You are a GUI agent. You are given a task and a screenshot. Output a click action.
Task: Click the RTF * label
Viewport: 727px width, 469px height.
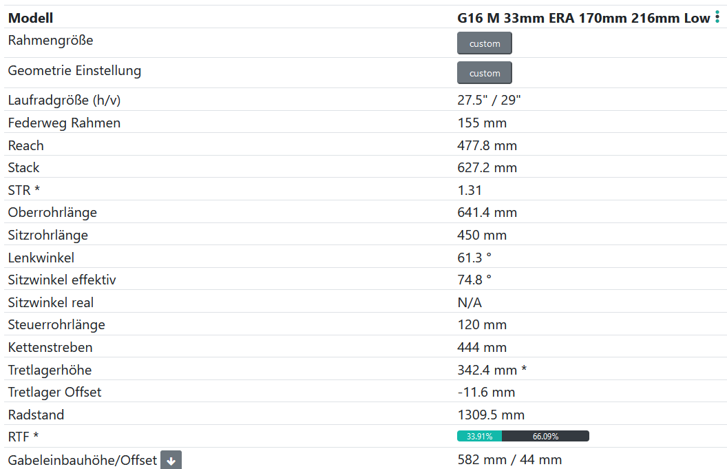coord(23,437)
